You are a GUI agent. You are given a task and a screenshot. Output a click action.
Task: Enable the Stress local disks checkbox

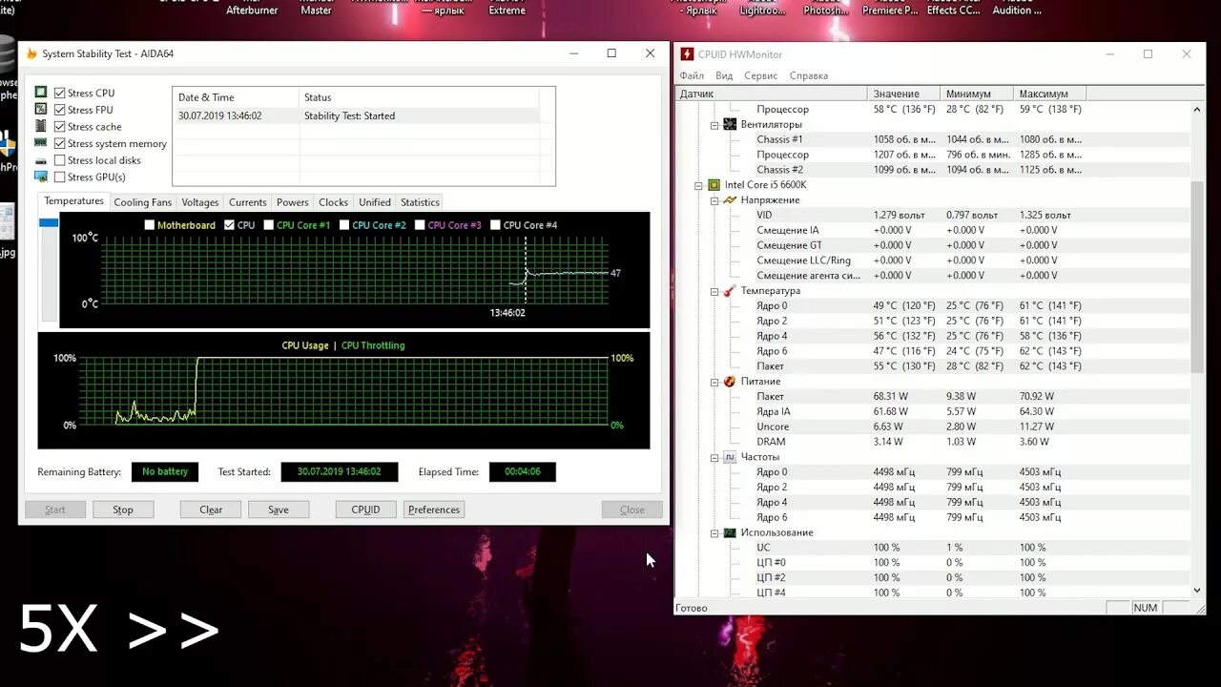pyautogui.click(x=60, y=160)
